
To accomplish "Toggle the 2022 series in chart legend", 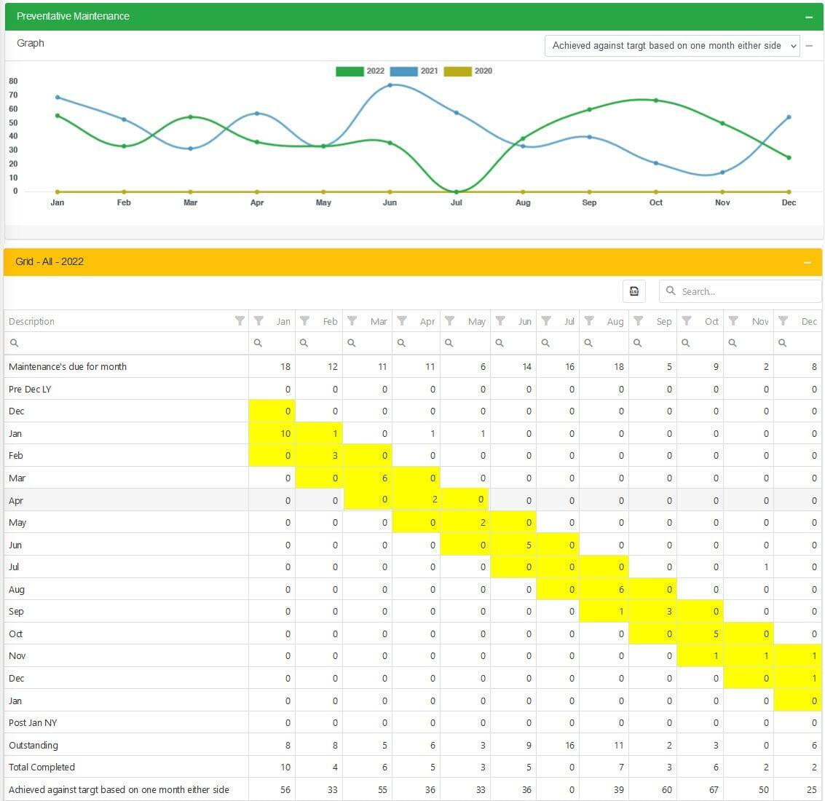I will point(360,71).
